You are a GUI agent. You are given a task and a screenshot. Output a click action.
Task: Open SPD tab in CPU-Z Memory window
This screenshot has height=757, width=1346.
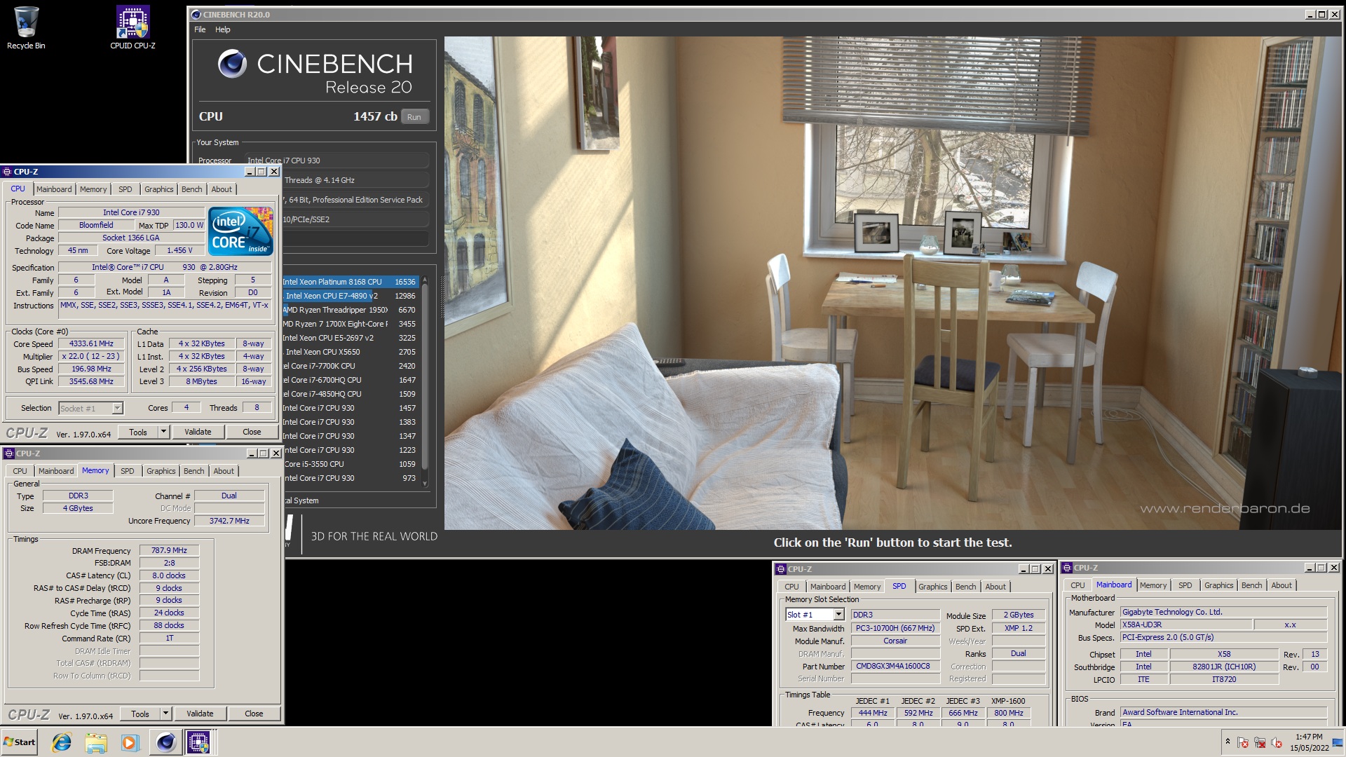[127, 471]
